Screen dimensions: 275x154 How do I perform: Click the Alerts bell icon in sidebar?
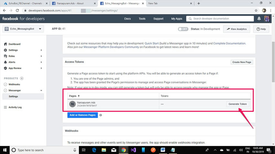[x=5, y=62]
